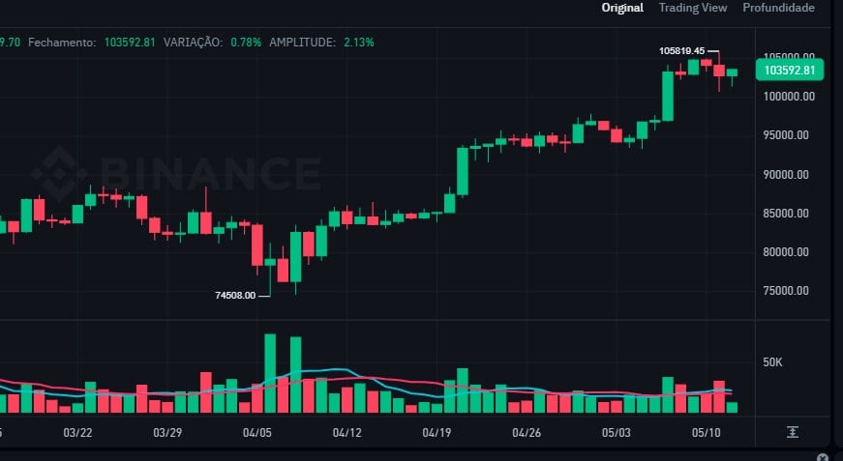
Task: Click the VARIAÇÃO 0.78% value
Action: click(246, 43)
